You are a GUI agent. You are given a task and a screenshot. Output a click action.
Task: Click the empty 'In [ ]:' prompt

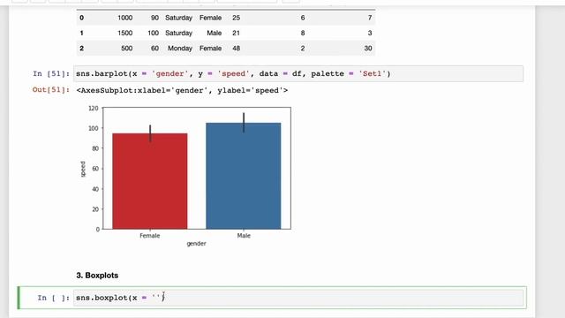(53, 298)
